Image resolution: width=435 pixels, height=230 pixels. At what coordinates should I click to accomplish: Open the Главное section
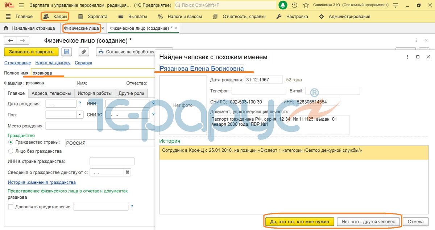(24, 17)
